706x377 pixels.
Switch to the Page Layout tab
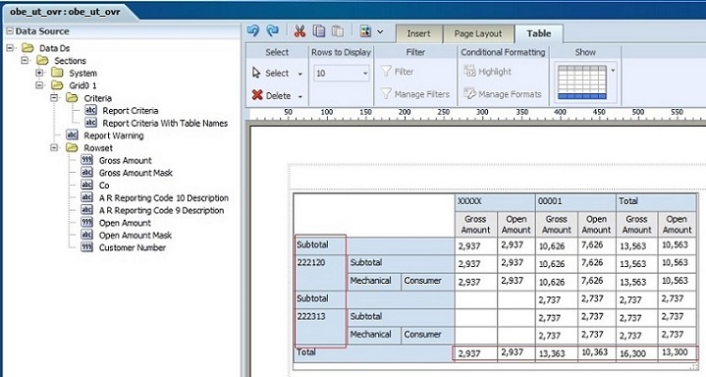(x=478, y=33)
